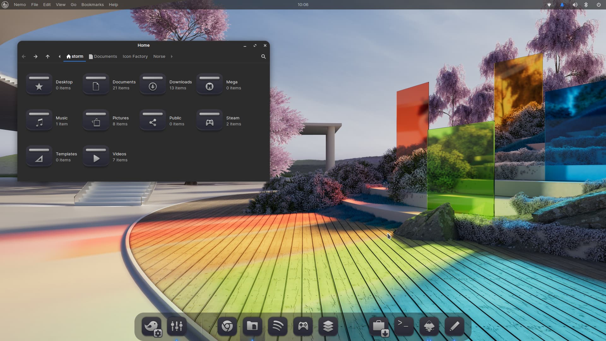Viewport: 606px width, 341px height.
Task: Open the Downloads folder icon
Action: (152, 84)
